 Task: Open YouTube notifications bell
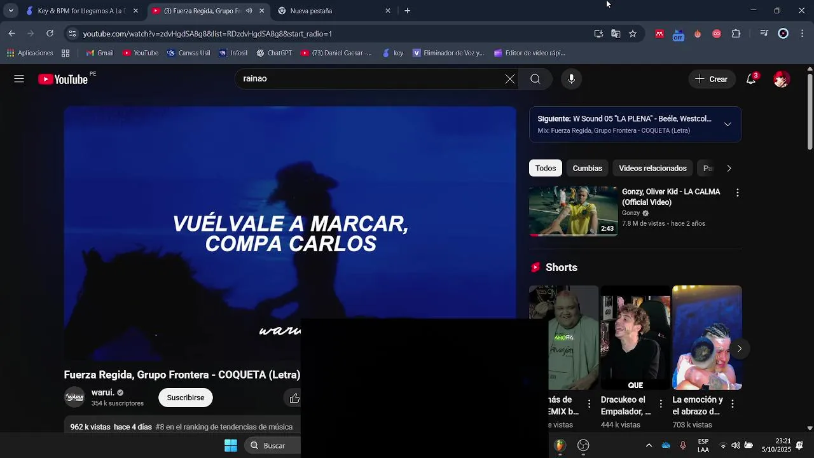coord(751,79)
